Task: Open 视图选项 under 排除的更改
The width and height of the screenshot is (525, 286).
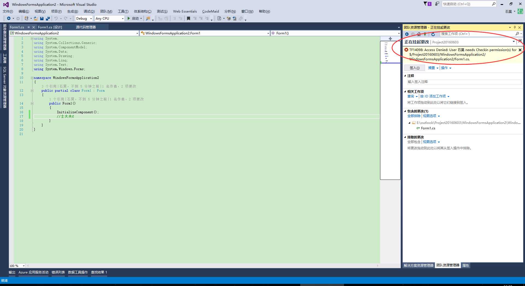Action: coord(431,142)
